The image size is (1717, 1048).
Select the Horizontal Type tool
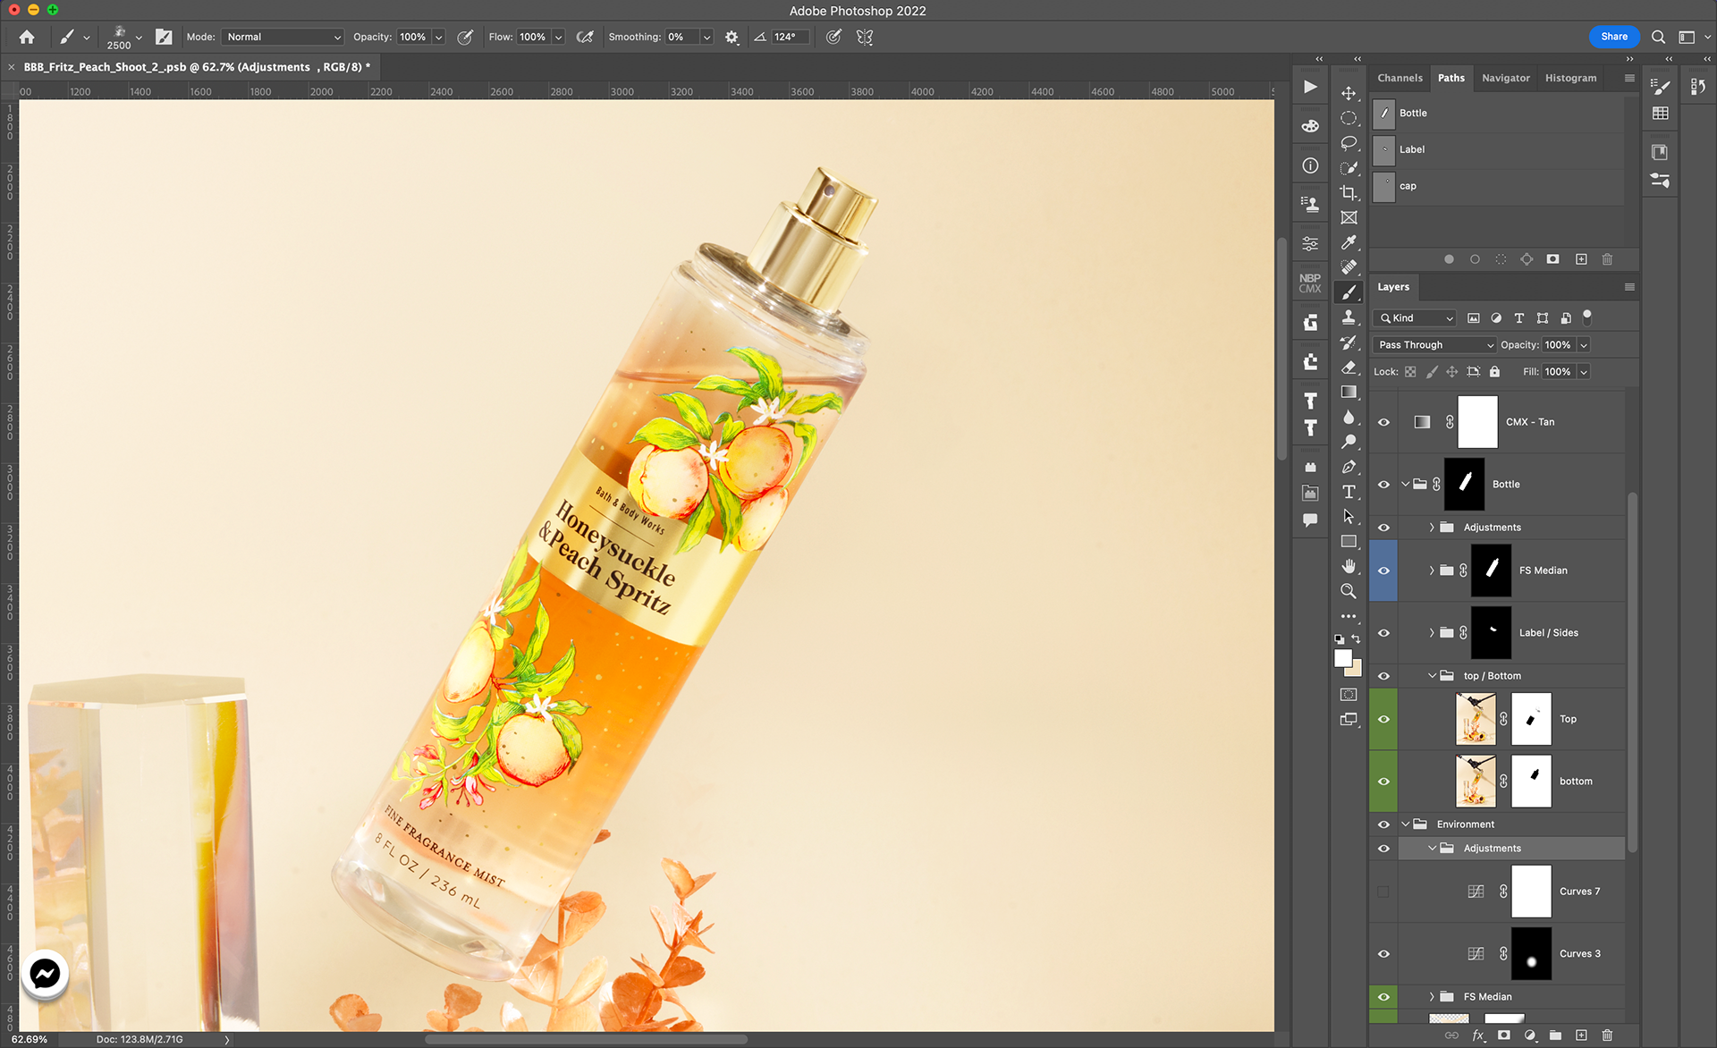tap(1349, 492)
